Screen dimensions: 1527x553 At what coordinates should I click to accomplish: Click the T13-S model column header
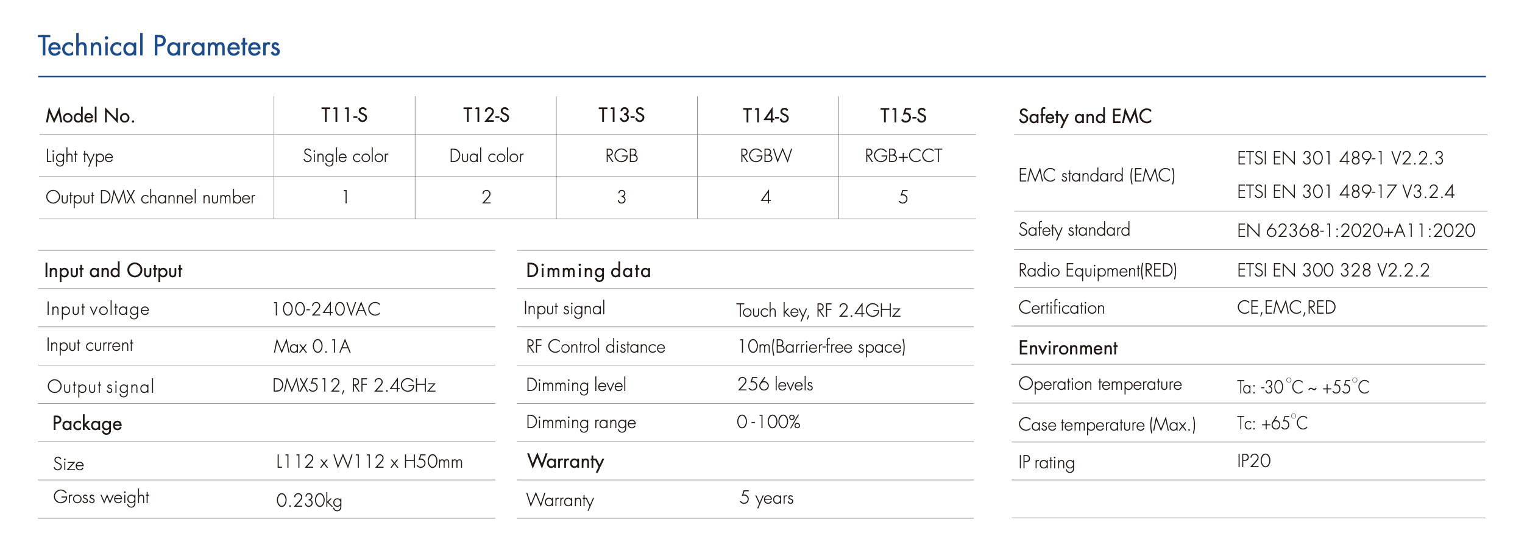click(621, 116)
